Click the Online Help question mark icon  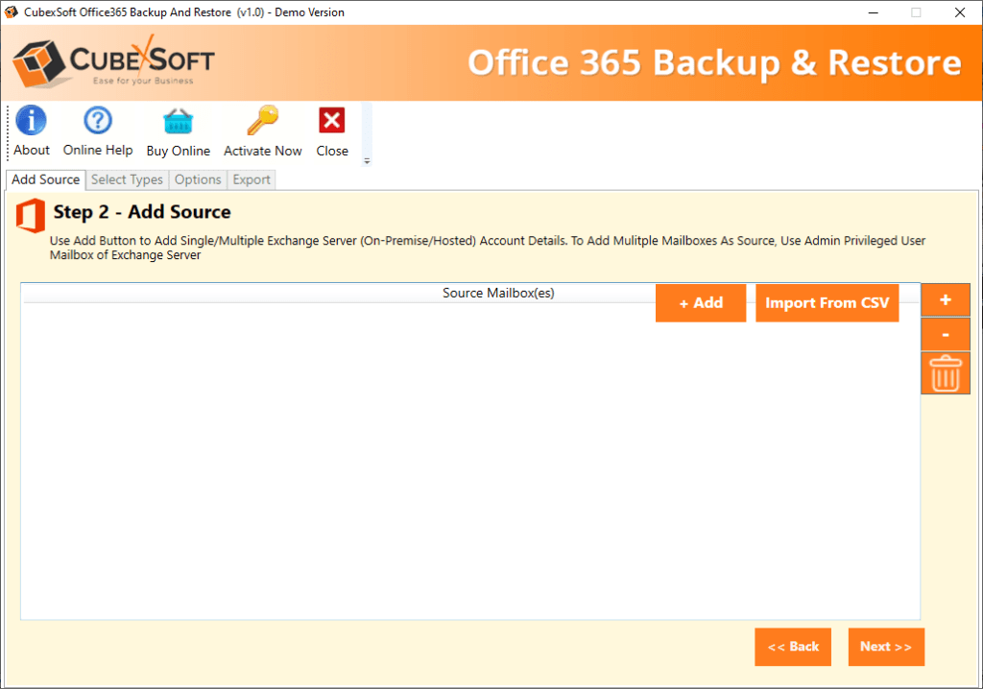click(98, 121)
